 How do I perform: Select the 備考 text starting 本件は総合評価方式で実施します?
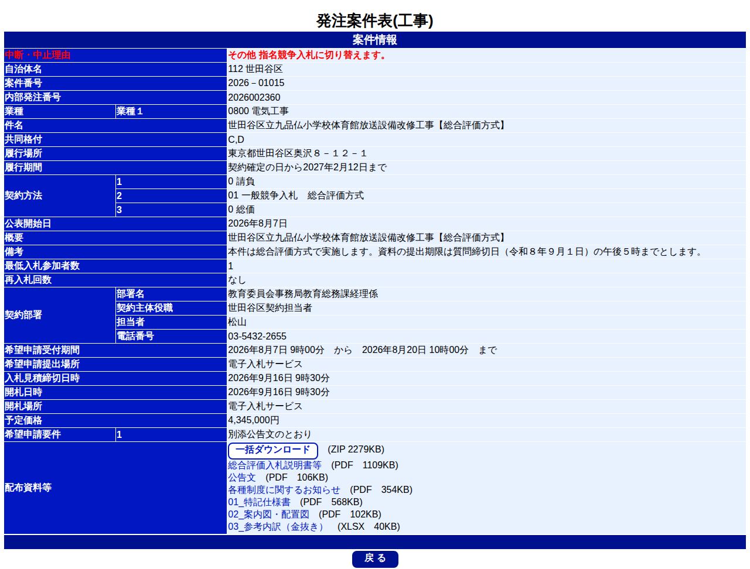coord(466,252)
